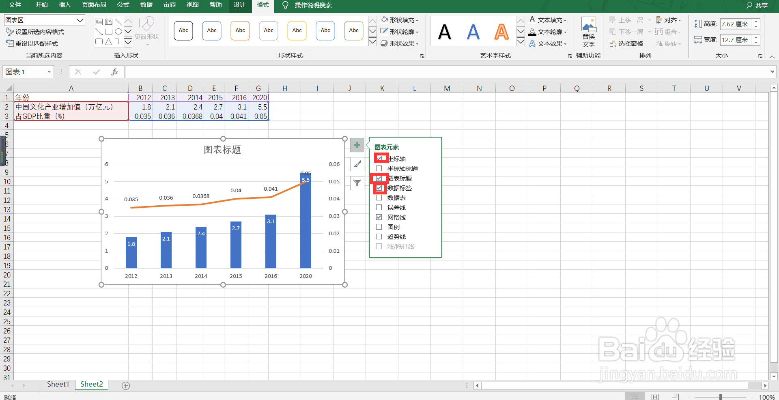Uncheck the Chart Title checkbox
The width and height of the screenshot is (779, 400).
click(x=379, y=178)
